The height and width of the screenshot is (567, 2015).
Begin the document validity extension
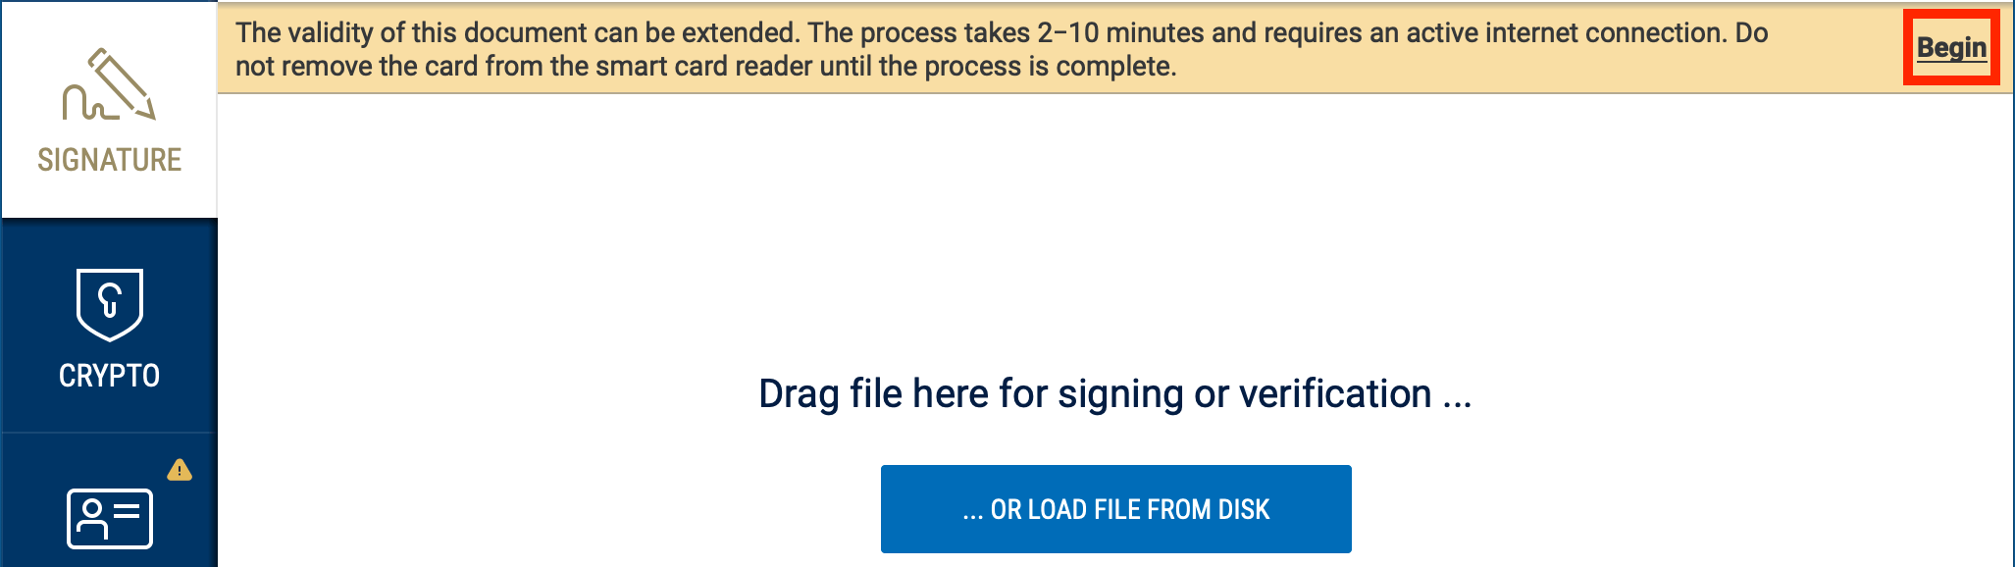[x=1951, y=47]
